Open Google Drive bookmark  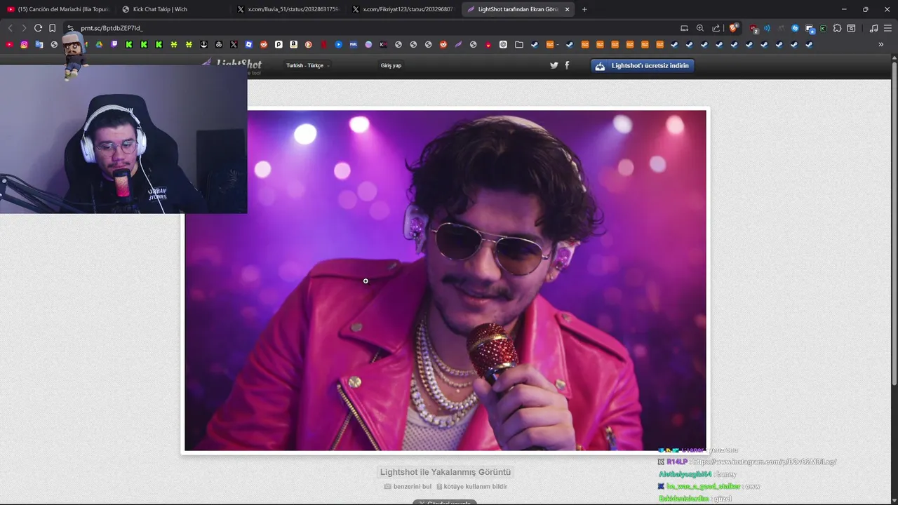[99, 44]
